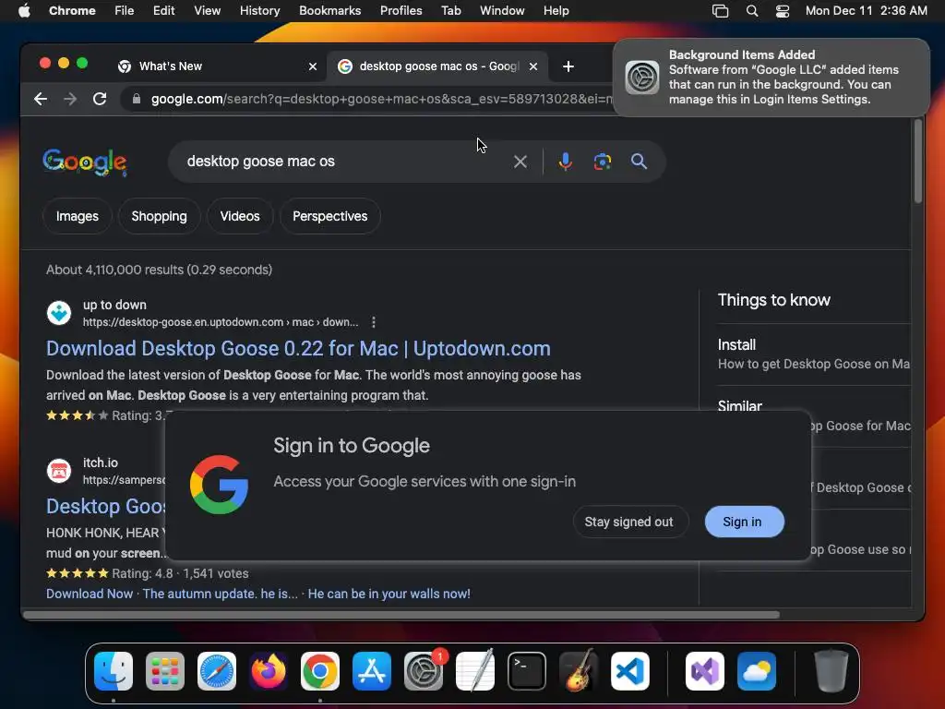Open the Apple menu

pyautogui.click(x=24, y=11)
